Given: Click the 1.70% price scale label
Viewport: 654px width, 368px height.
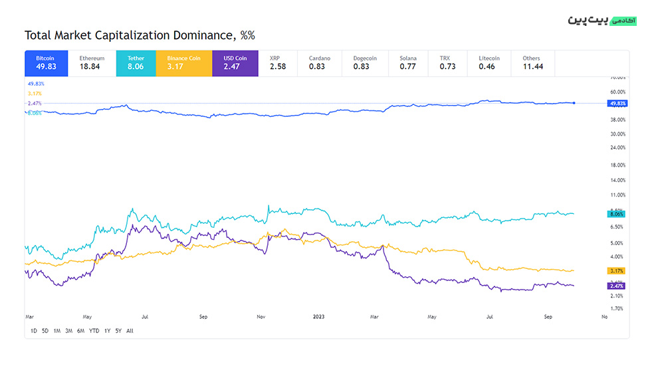Looking at the screenshot, I should point(617,309).
